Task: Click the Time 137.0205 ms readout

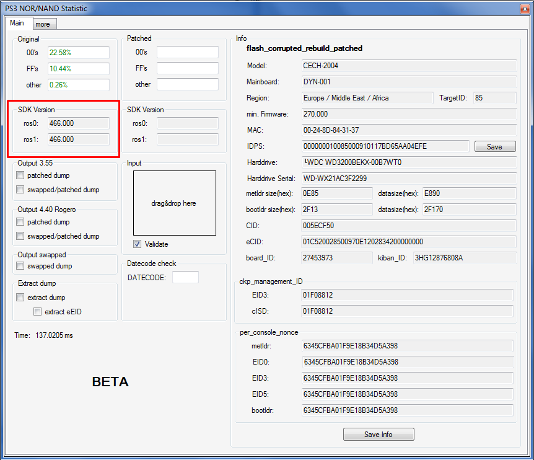Action: [x=43, y=335]
